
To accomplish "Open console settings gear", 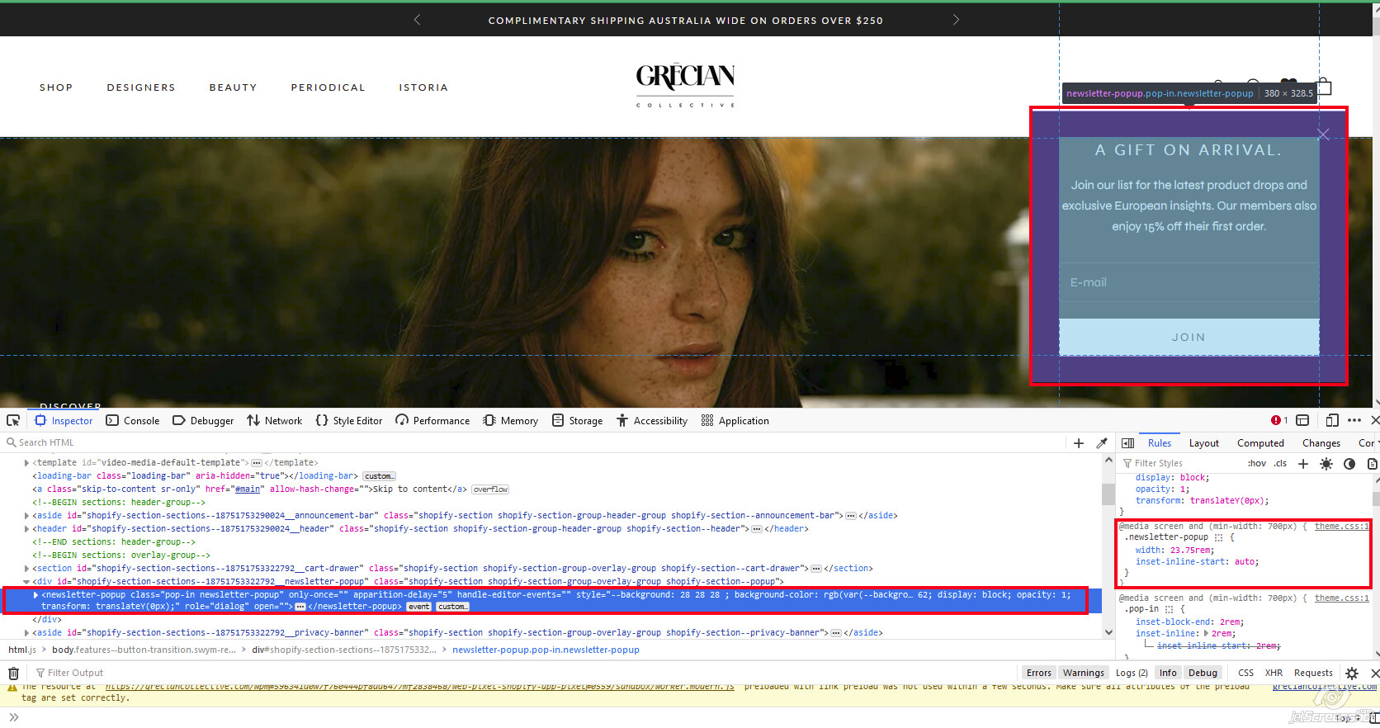I will (x=1352, y=674).
